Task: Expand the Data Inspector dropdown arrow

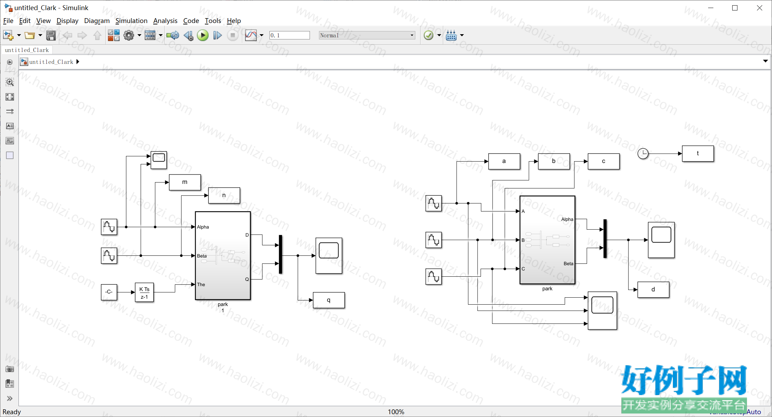Action: [261, 35]
